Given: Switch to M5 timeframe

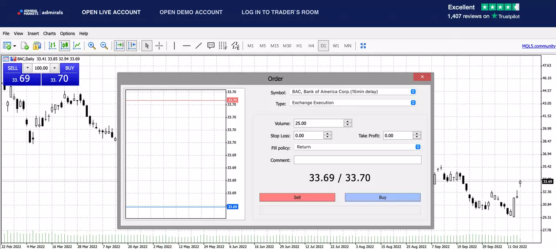Looking at the screenshot, I should tap(263, 46).
